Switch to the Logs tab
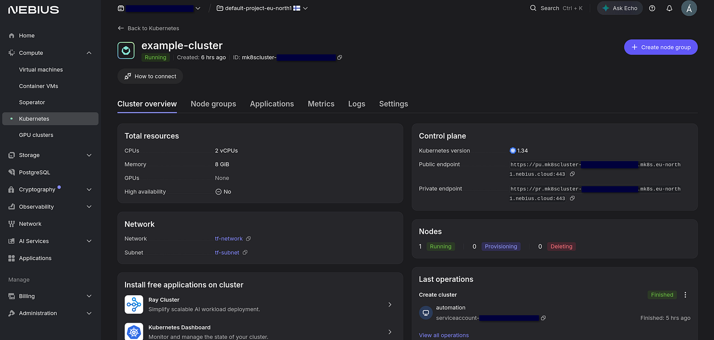The width and height of the screenshot is (714, 340). click(356, 104)
